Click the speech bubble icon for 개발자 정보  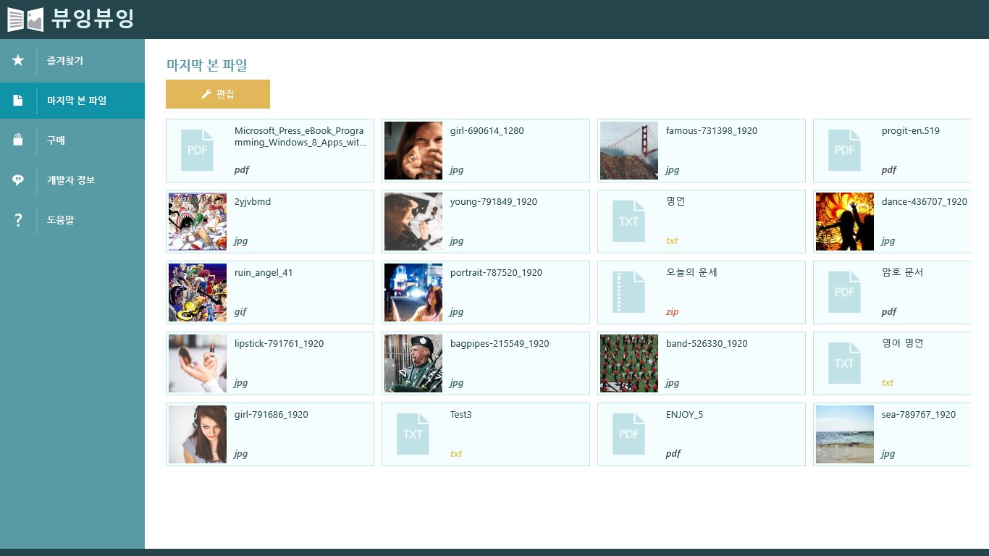point(18,180)
